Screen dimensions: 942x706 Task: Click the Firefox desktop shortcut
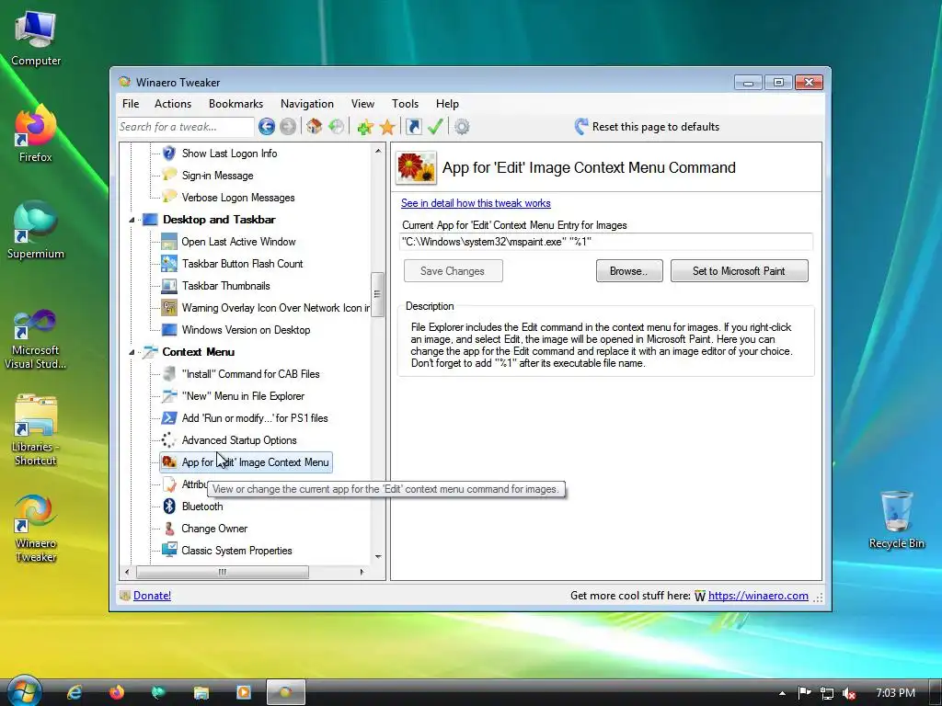pos(36,133)
